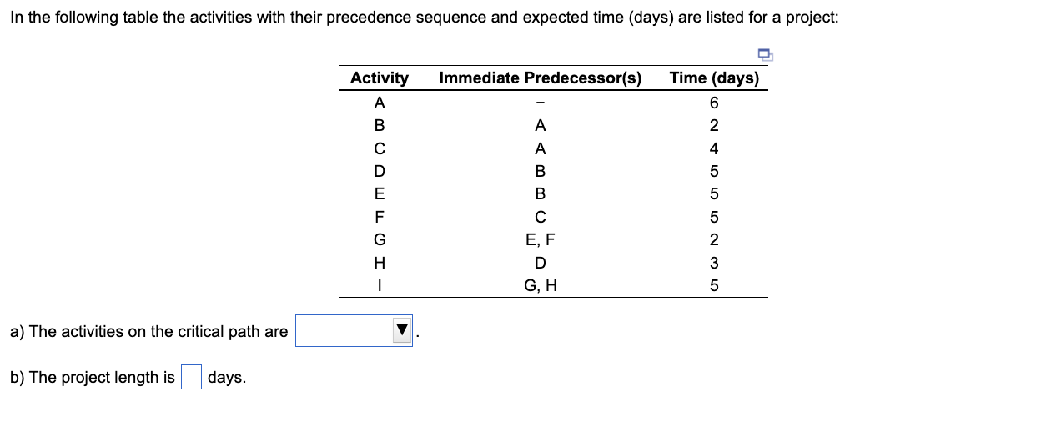
Task: Select the intro sentence about the project table
Action: click(425, 18)
